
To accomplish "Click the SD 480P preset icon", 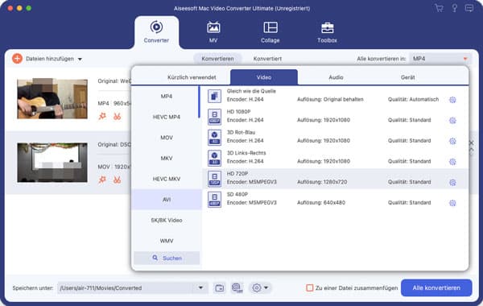I will pos(214,199).
